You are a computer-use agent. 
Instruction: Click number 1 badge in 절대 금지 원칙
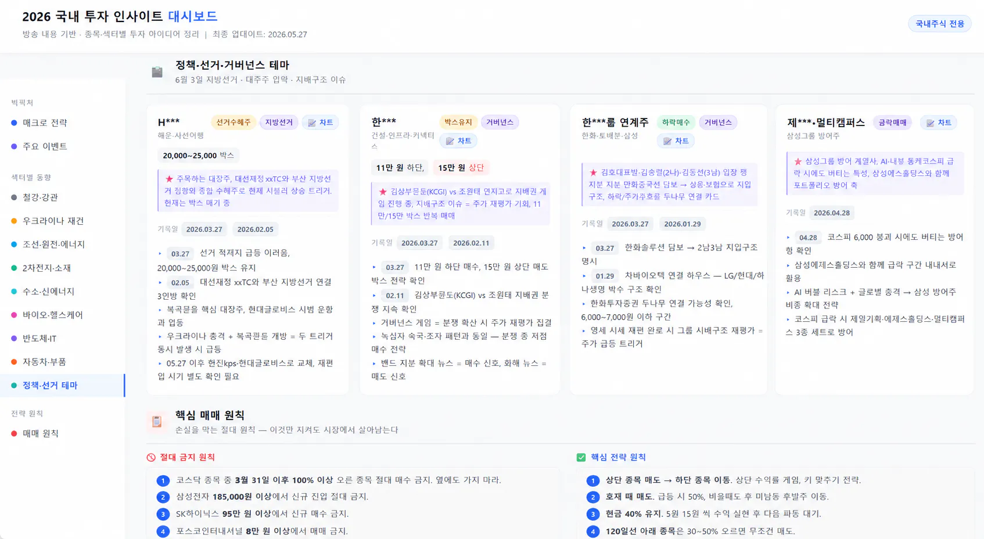click(x=163, y=480)
